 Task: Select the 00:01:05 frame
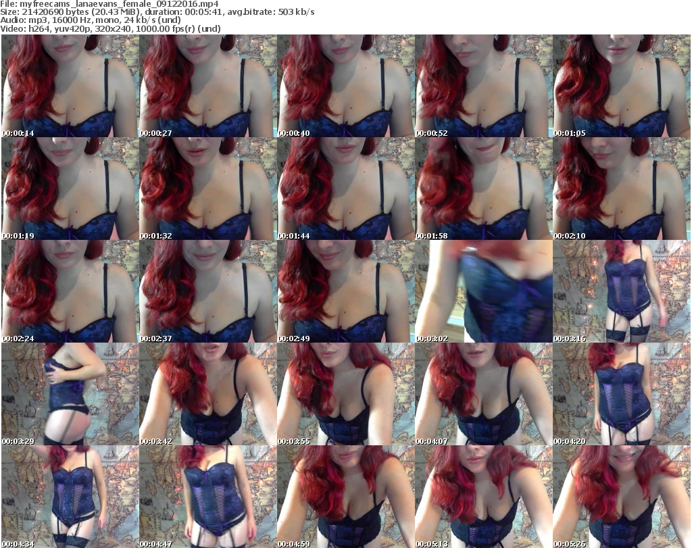point(622,86)
